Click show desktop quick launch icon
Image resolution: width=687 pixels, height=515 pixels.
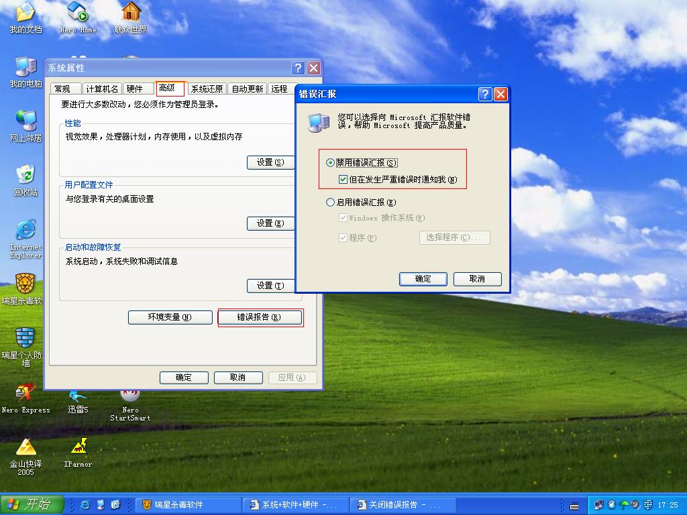(x=101, y=505)
